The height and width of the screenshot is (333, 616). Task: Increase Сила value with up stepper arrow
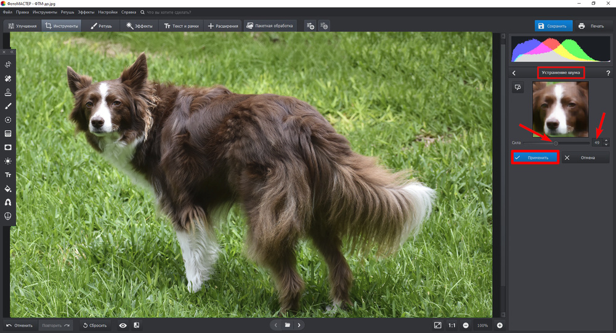[x=606, y=140]
